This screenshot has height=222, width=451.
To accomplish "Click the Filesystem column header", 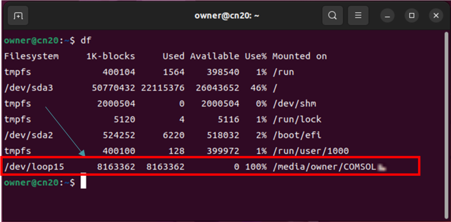I will coord(31,56).
